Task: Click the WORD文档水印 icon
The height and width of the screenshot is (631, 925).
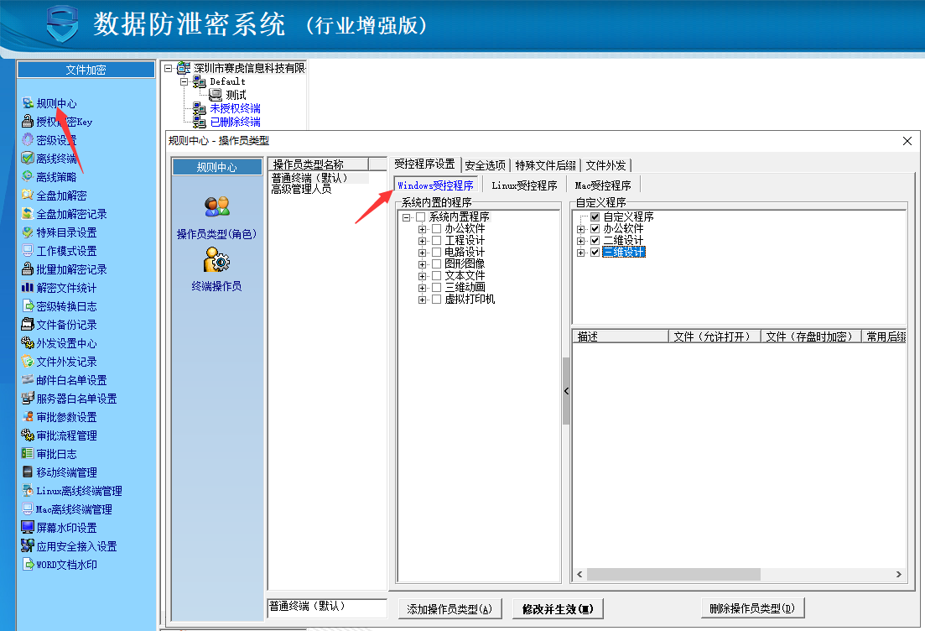Action: click(27, 565)
